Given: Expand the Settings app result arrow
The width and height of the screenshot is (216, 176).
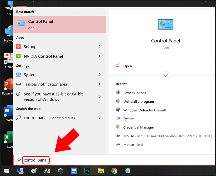Looking at the screenshot, I should (x=99, y=46).
